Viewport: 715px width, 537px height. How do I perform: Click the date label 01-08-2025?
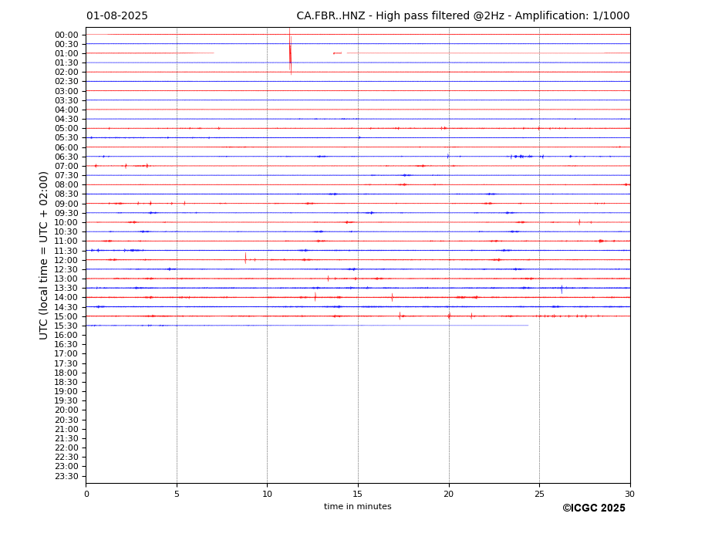pos(117,16)
